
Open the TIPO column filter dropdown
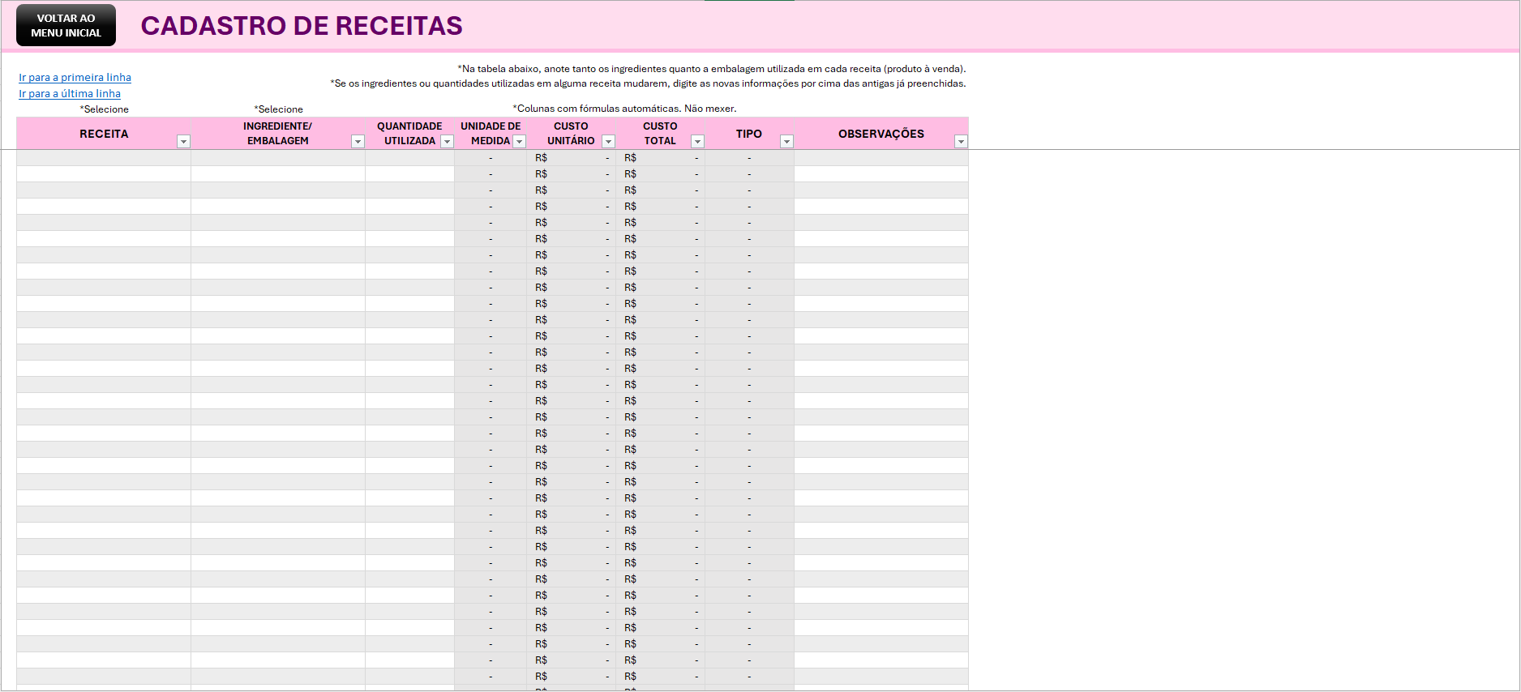[786, 142]
